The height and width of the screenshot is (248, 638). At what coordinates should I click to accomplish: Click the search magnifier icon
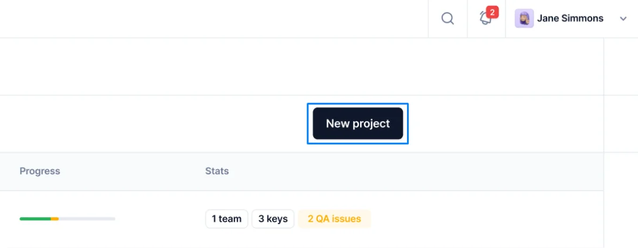(447, 19)
